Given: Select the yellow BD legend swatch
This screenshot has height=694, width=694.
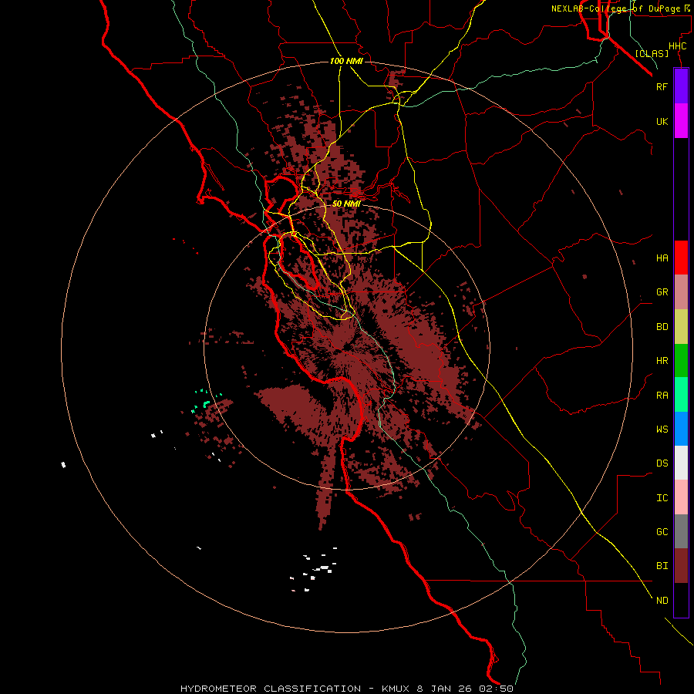Looking at the screenshot, I should [x=681, y=327].
